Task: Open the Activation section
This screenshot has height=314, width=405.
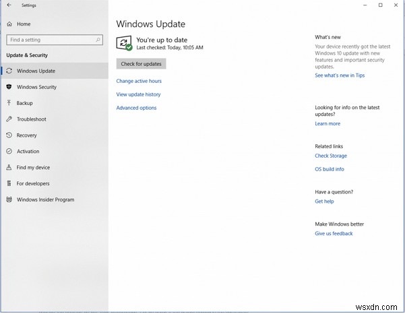Action: coord(55,152)
